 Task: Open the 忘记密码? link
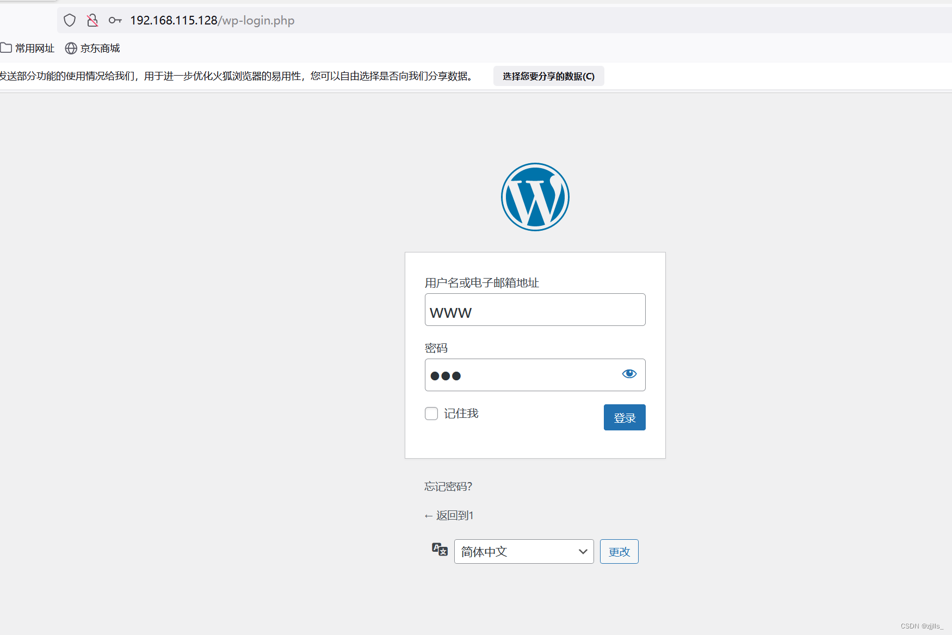(x=447, y=486)
